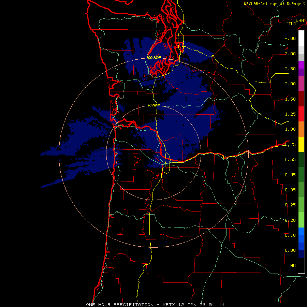Click the darkest green legend swatch beside 0.55
The image size is (307, 307).
[301, 159]
